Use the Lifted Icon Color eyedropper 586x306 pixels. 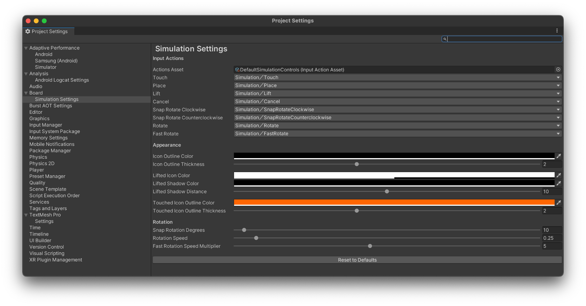[559, 175]
